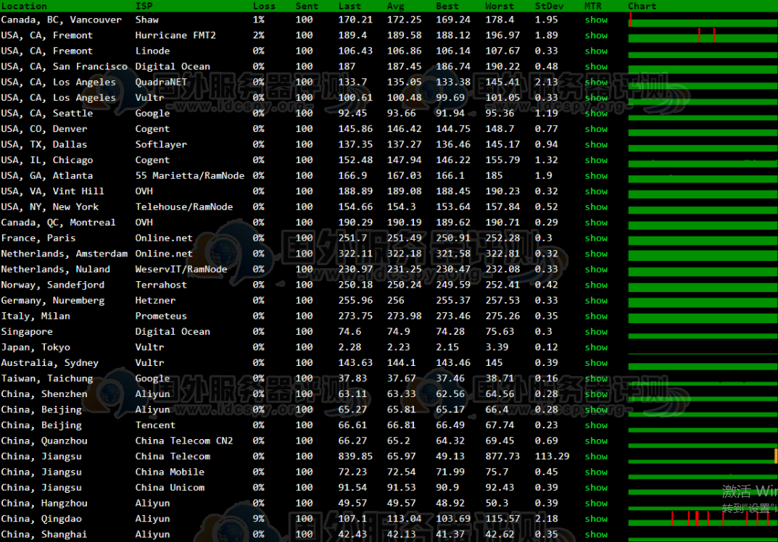The image size is (778, 542).
Task: Open the MTR show link for Shaw Vancouver
Action: (x=596, y=20)
